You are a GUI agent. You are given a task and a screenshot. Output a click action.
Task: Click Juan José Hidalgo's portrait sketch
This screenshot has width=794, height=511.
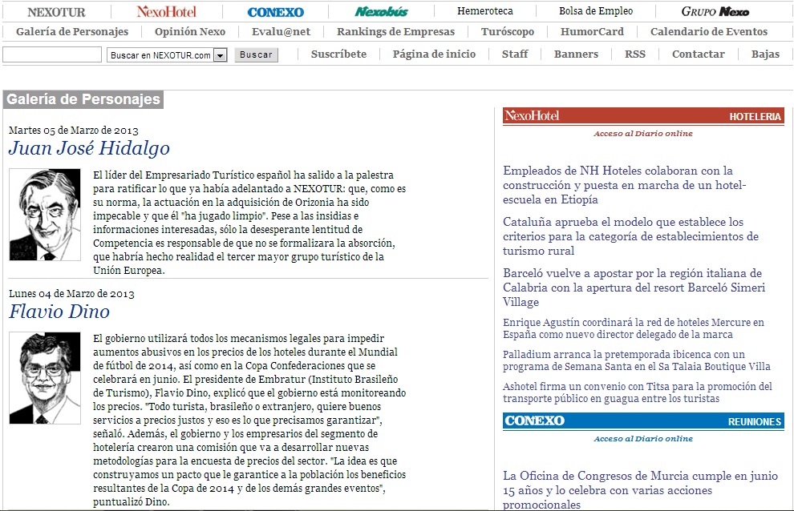coord(45,215)
